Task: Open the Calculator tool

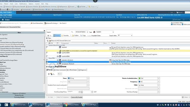Action: click(x=15, y=10)
